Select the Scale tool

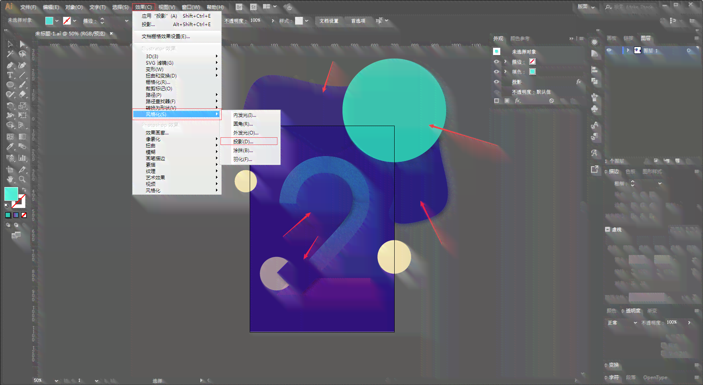(x=22, y=106)
